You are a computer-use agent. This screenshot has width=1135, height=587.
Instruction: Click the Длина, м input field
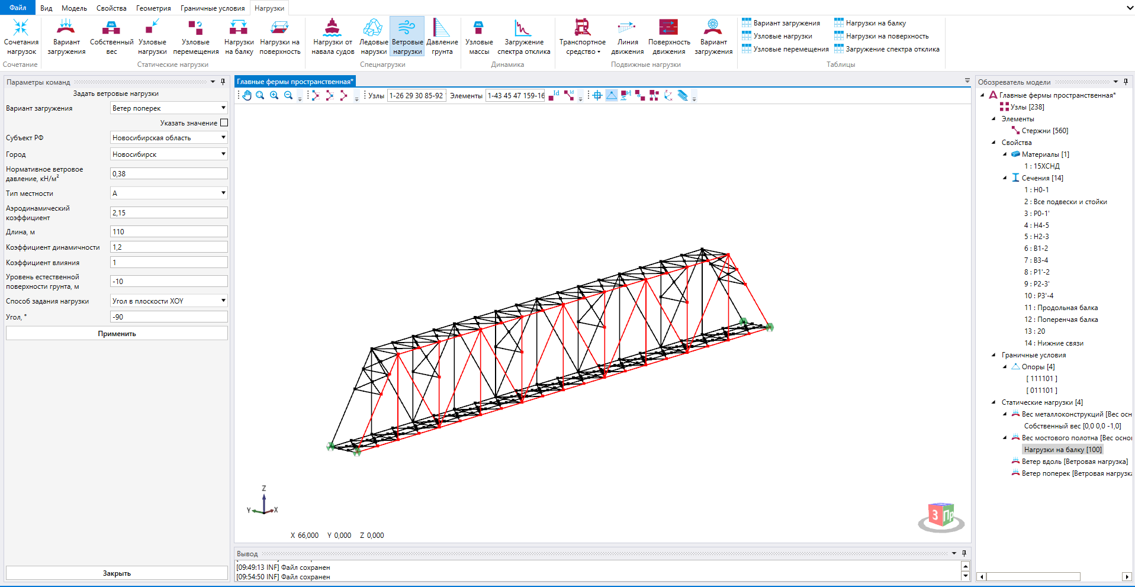(169, 231)
